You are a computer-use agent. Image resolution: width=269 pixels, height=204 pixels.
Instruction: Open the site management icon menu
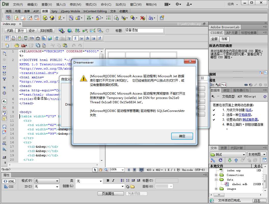click(189, 4)
